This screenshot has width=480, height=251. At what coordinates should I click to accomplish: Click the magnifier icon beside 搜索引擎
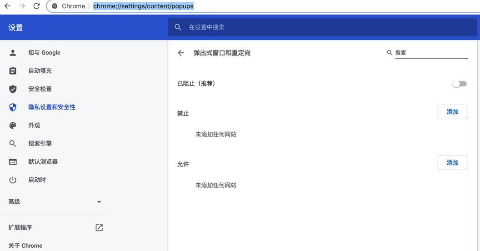coord(13,144)
